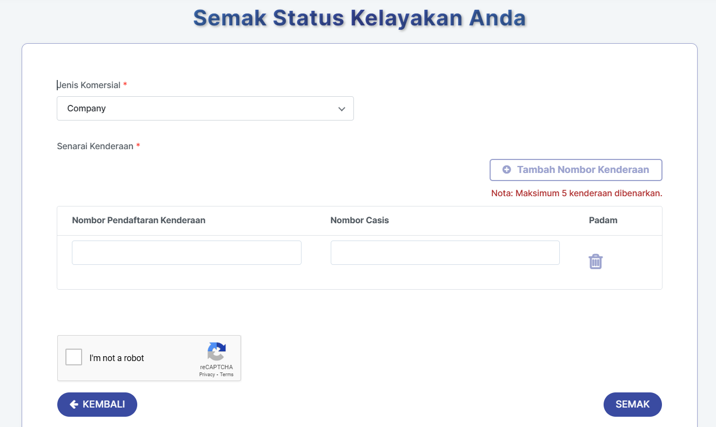Viewport: 716px width, 427px height.
Task: Focus the Nombor Casis input field
Action: click(445, 253)
